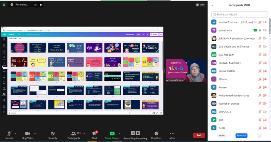Stop the recording from top indicator
271x142 pixels.
[x=41, y=5]
